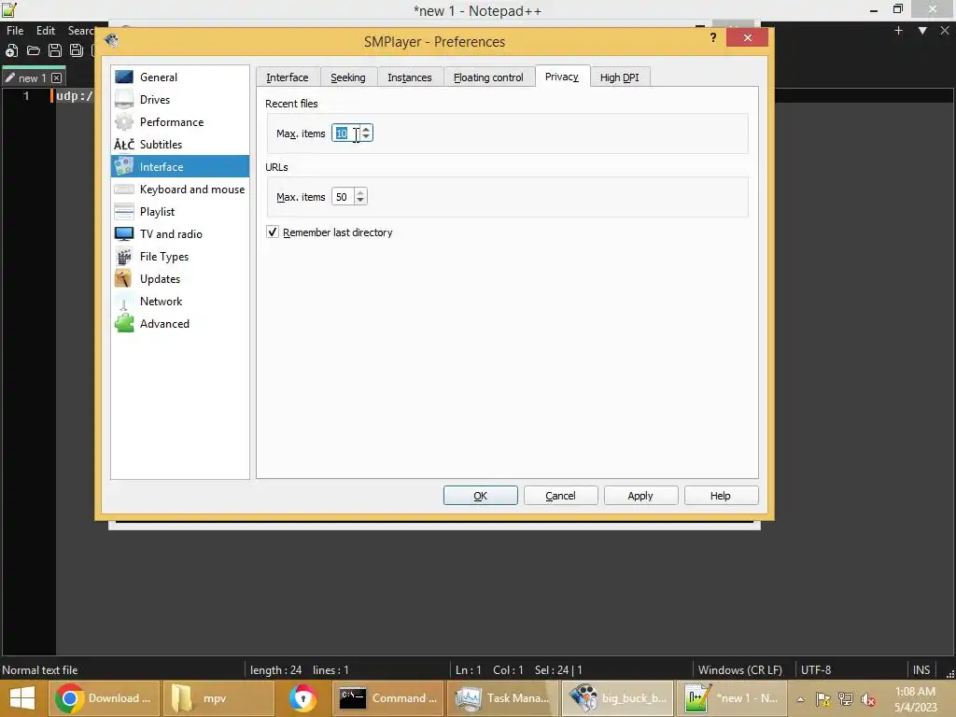Viewport: 956px width, 717px height.
Task: Go to Subtitles preferences section
Action: click(x=180, y=145)
